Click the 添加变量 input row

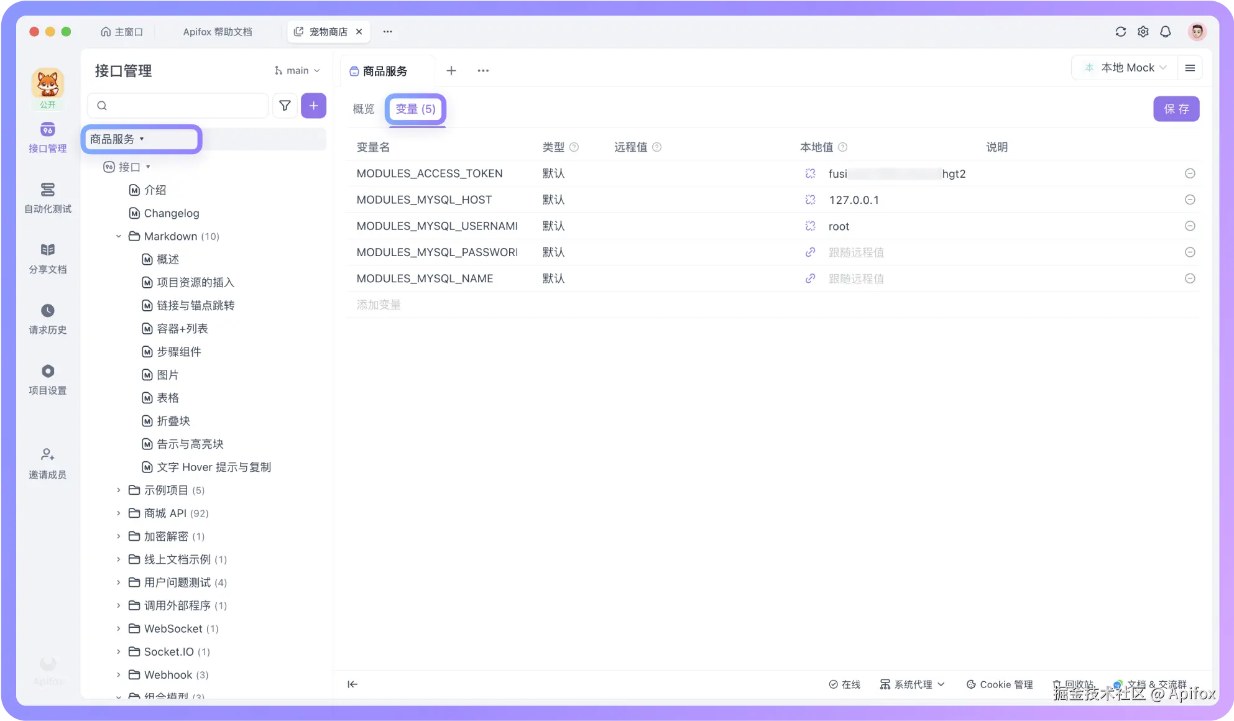tap(379, 305)
